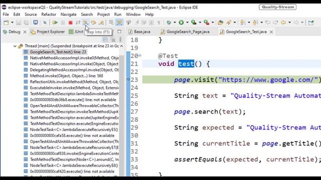Viewport: 321px width, 180px height.
Task: Click the green Resume debug button
Action: 55,22
